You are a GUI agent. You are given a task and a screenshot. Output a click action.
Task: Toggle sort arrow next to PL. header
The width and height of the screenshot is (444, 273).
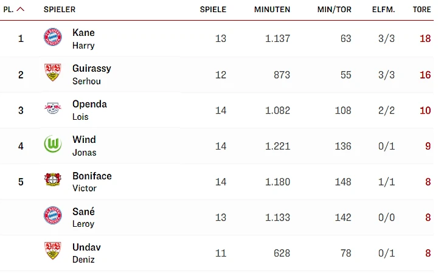(21, 10)
